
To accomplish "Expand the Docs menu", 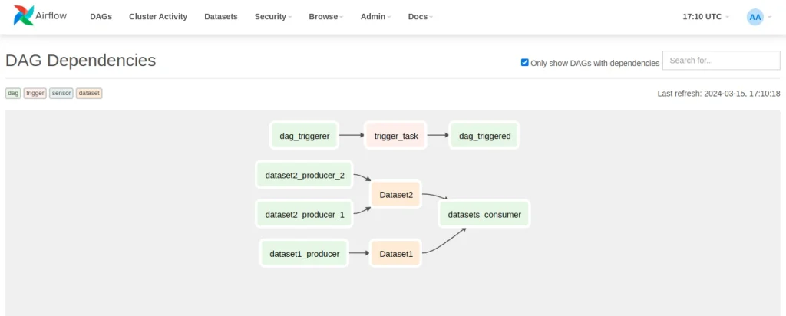I will (x=420, y=17).
